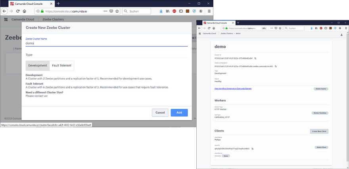Click Zeebe Clusters nav item in left window
The width and height of the screenshot is (349, 169).
point(53,19)
